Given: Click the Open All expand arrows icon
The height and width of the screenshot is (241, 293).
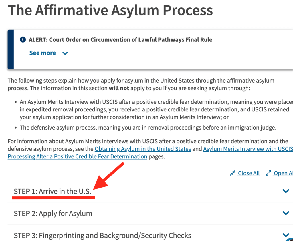Looking at the screenshot, I should (268, 173).
